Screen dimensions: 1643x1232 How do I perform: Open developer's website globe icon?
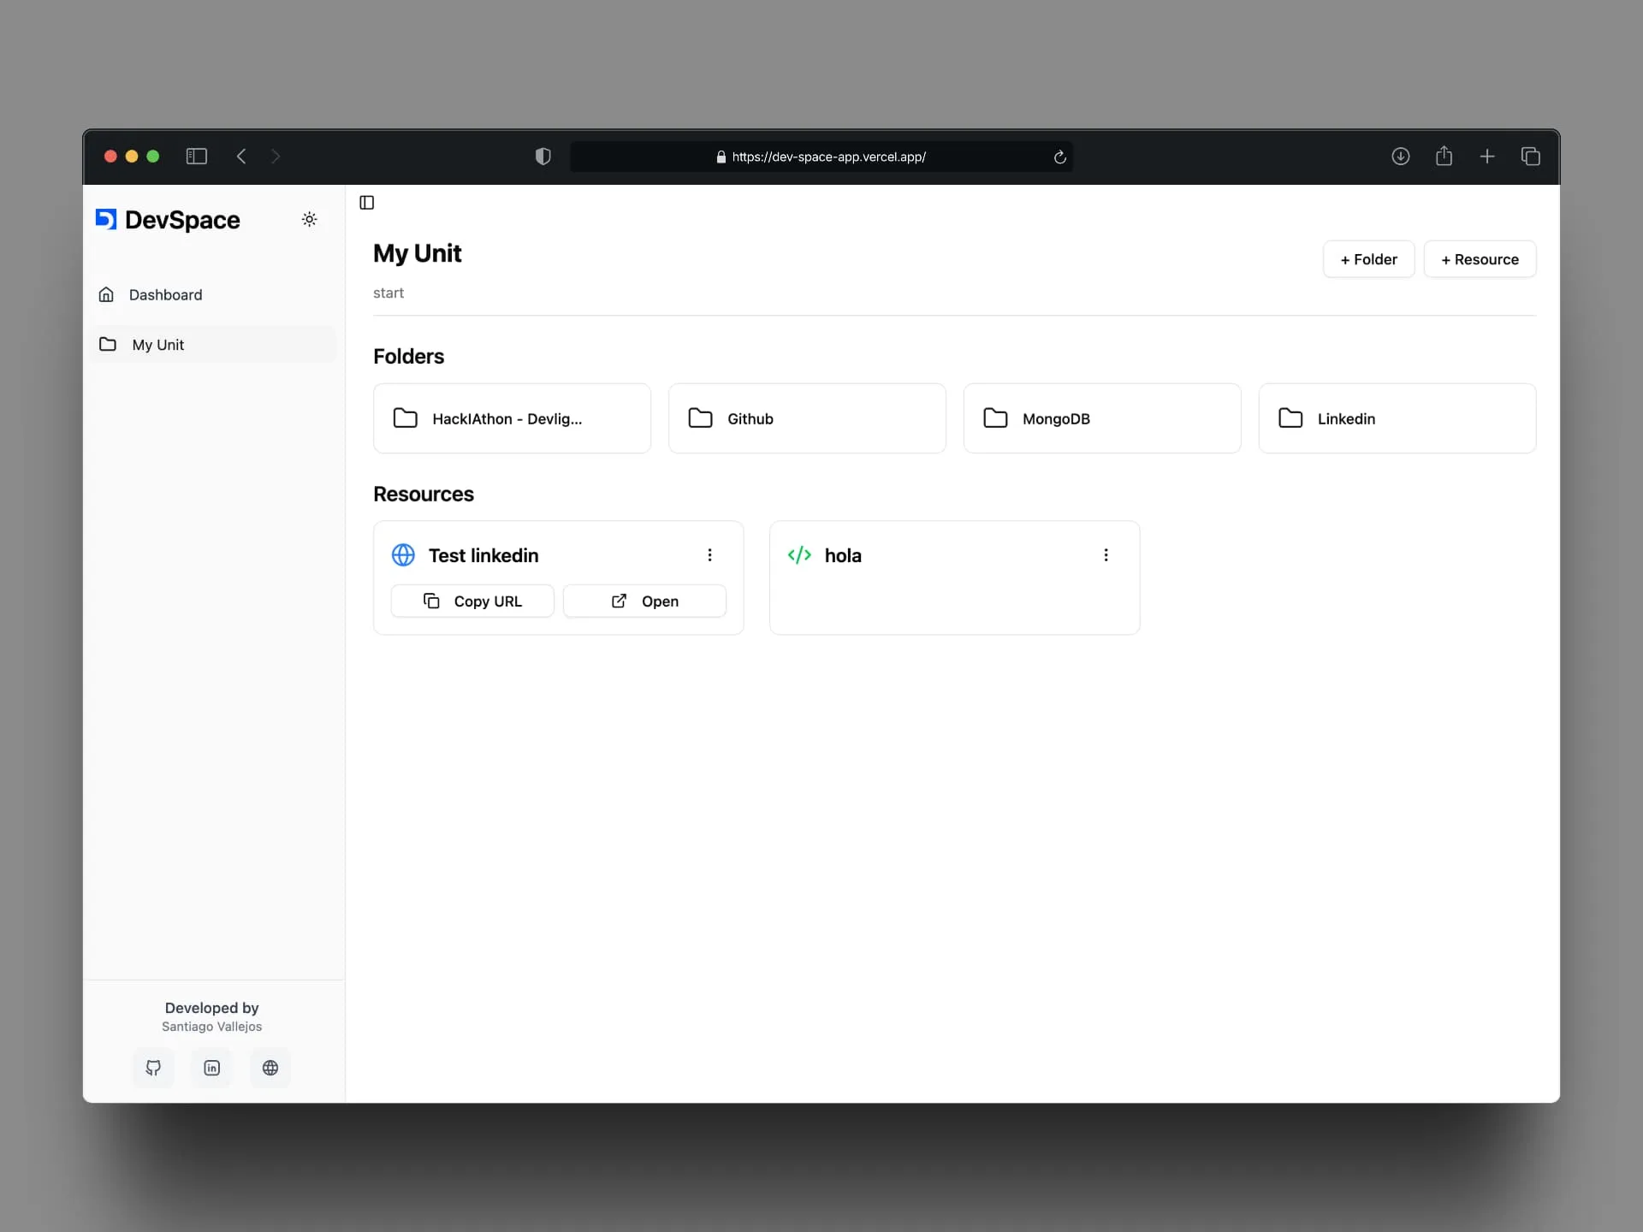coord(270,1068)
